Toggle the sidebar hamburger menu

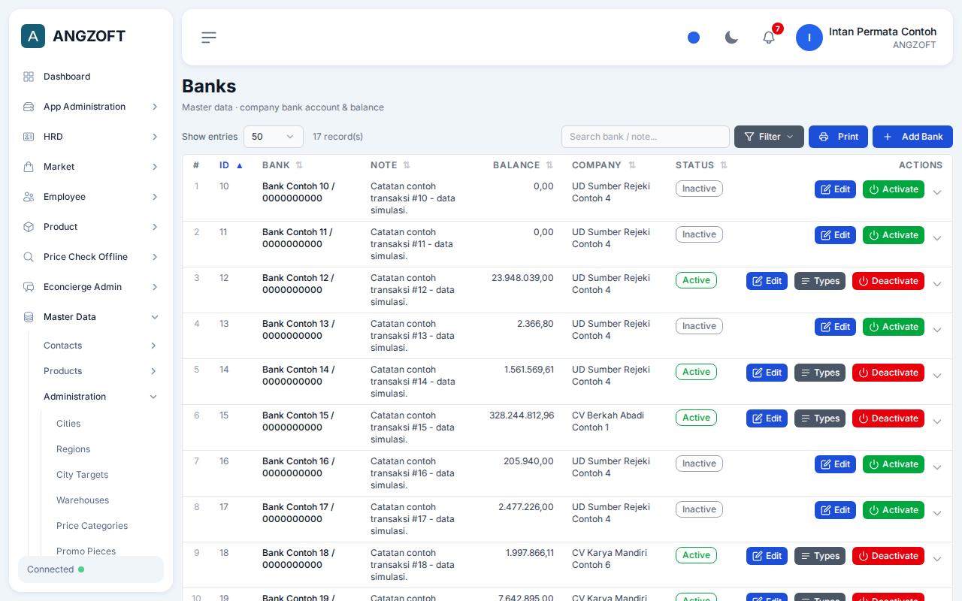click(209, 38)
